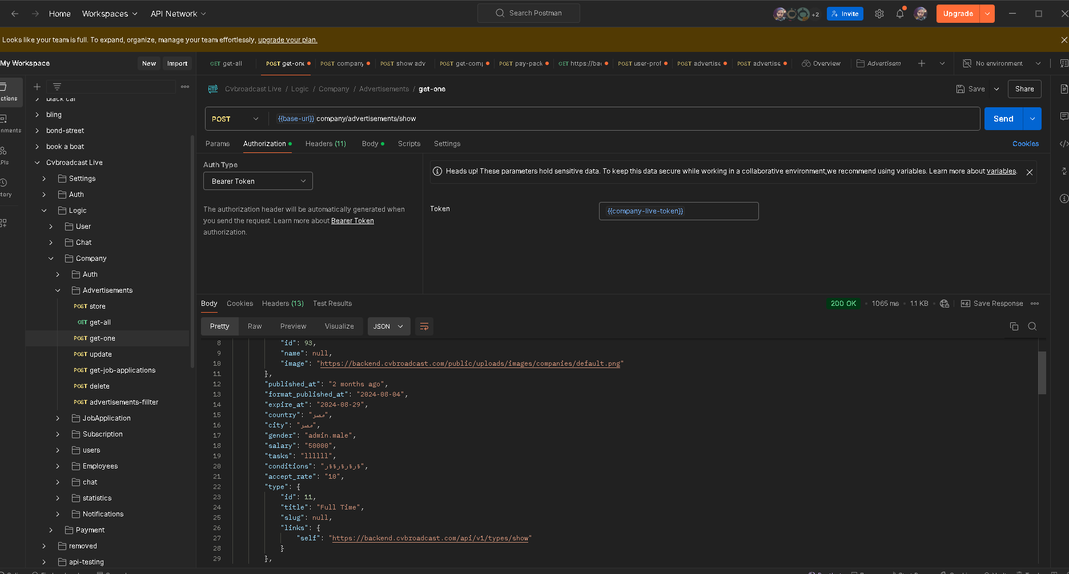Viewport: 1069px width, 574px height.
Task: Click the Send button
Action: tap(1003, 119)
